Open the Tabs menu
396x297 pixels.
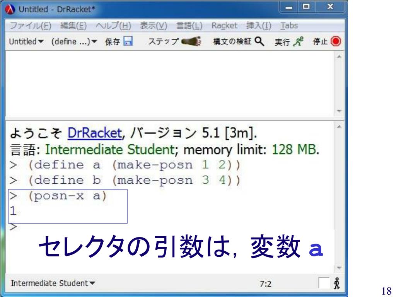(289, 26)
